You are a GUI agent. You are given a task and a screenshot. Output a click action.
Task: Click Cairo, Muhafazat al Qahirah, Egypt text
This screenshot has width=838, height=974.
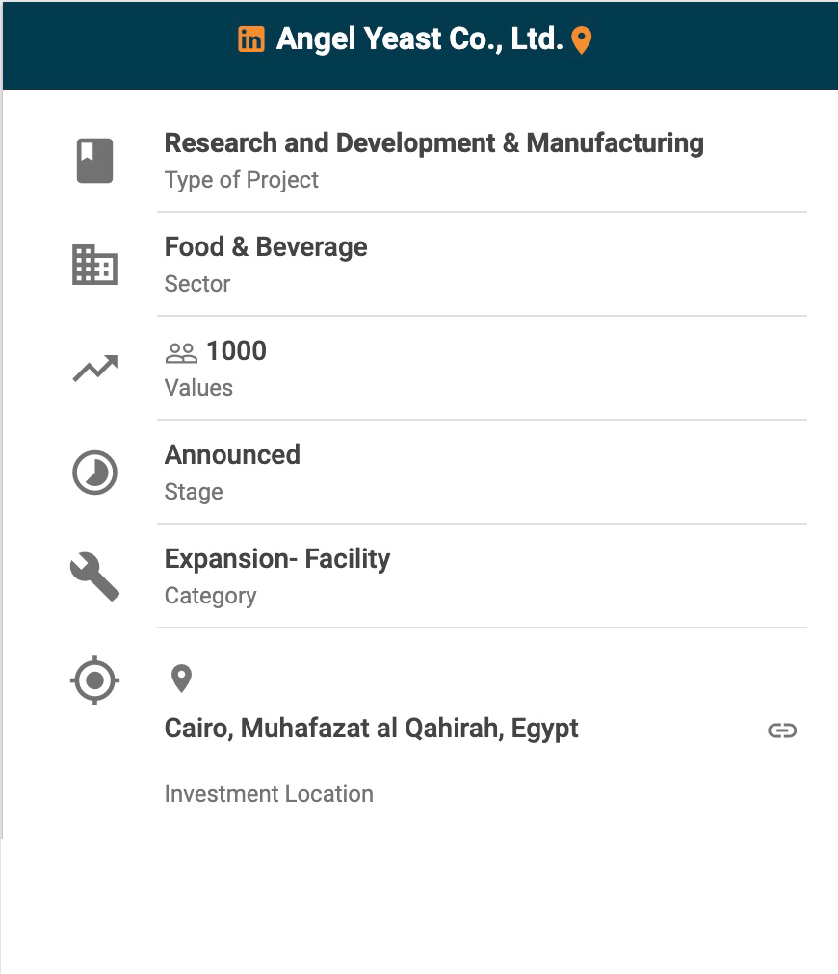371,728
